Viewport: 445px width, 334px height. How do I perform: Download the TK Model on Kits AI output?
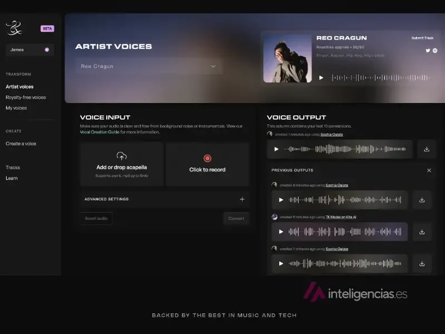pyautogui.click(x=422, y=232)
